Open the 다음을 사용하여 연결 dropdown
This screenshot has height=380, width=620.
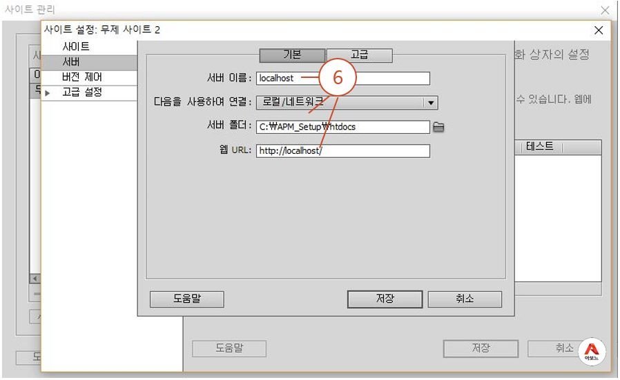347,103
